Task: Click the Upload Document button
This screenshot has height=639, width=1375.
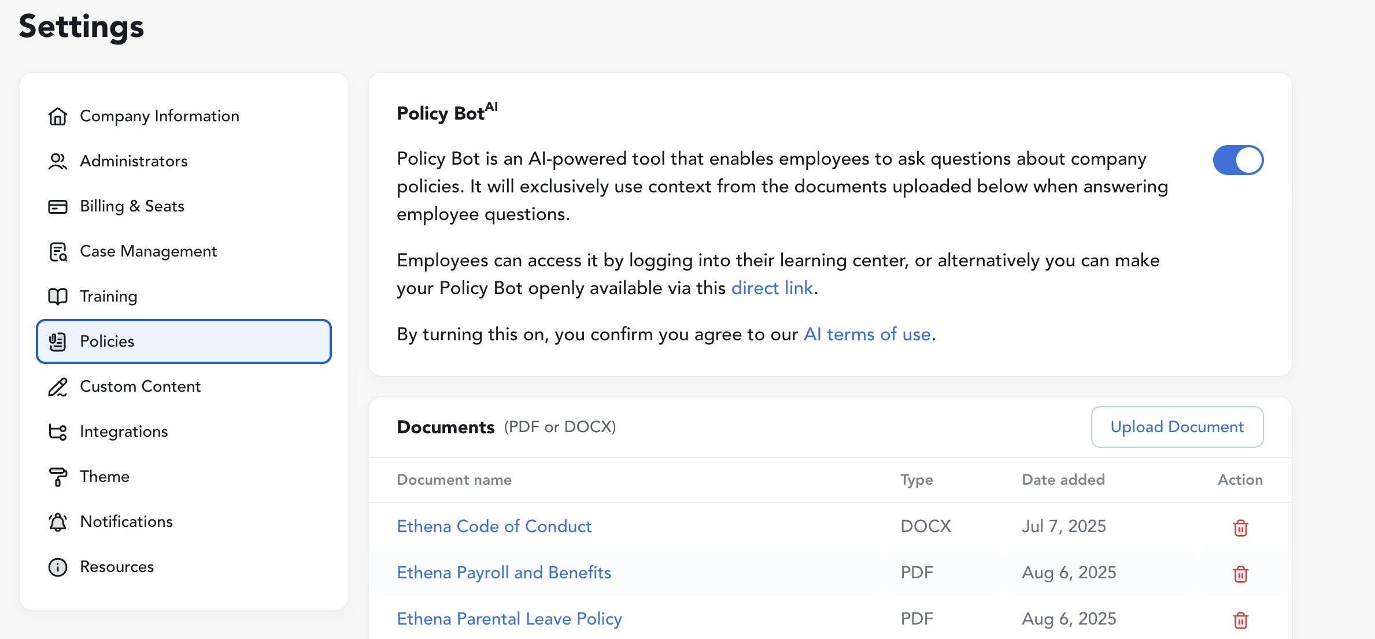Action: [1177, 427]
